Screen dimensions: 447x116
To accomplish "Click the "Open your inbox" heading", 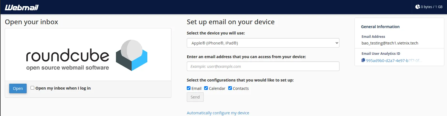I will pos(31,22).
